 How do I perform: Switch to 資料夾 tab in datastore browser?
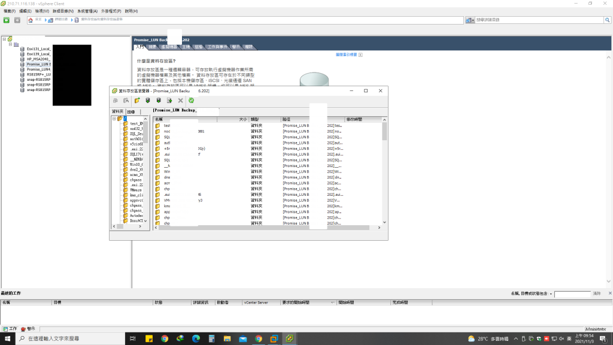coord(118,112)
